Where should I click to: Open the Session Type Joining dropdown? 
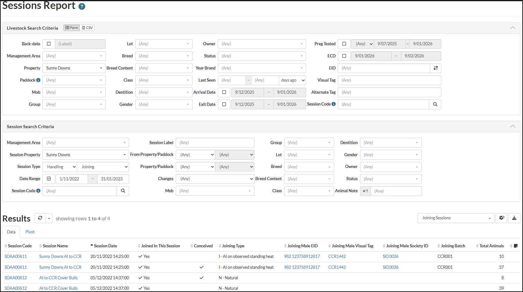pyautogui.click(x=103, y=167)
